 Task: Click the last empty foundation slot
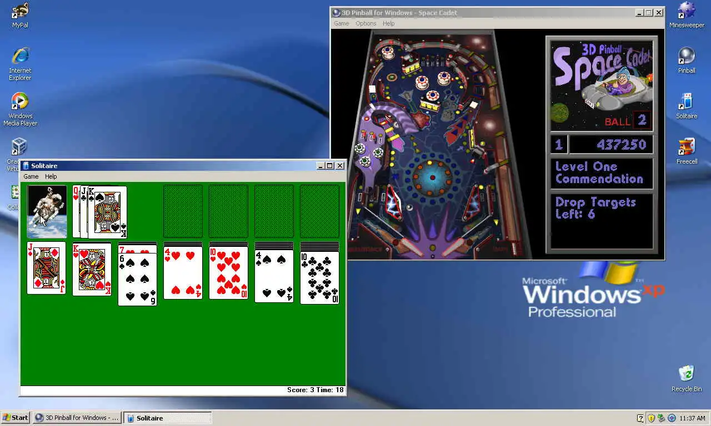pos(319,211)
